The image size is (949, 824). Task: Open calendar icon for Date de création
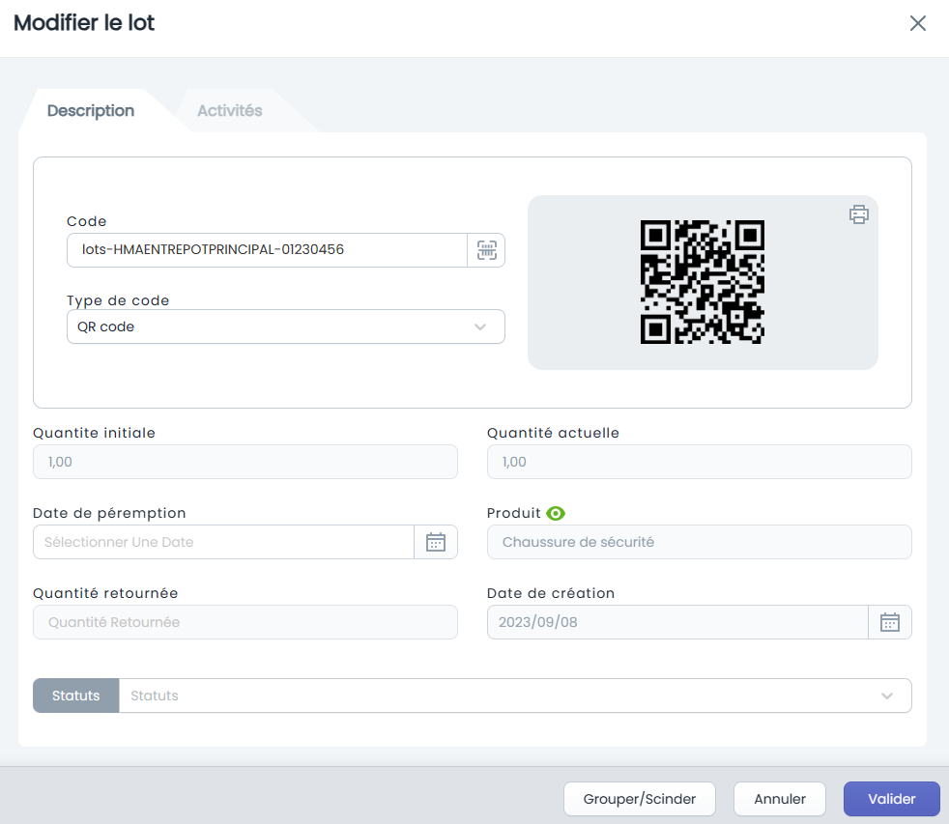coord(890,622)
